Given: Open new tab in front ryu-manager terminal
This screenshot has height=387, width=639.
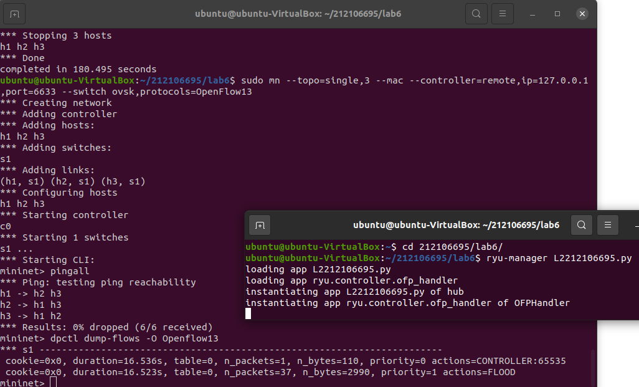Looking at the screenshot, I should (260, 226).
